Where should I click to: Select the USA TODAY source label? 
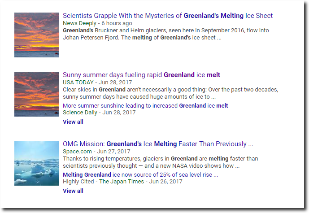coord(78,83)
